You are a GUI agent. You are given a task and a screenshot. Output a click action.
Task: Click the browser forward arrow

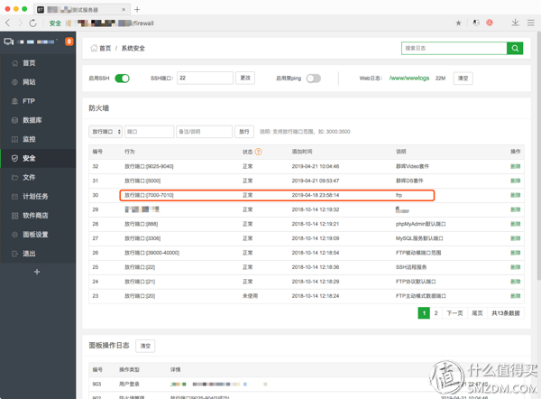(x=21, y=23)
